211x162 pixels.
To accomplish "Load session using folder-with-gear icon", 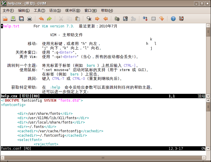I will (x=117, y=19).
